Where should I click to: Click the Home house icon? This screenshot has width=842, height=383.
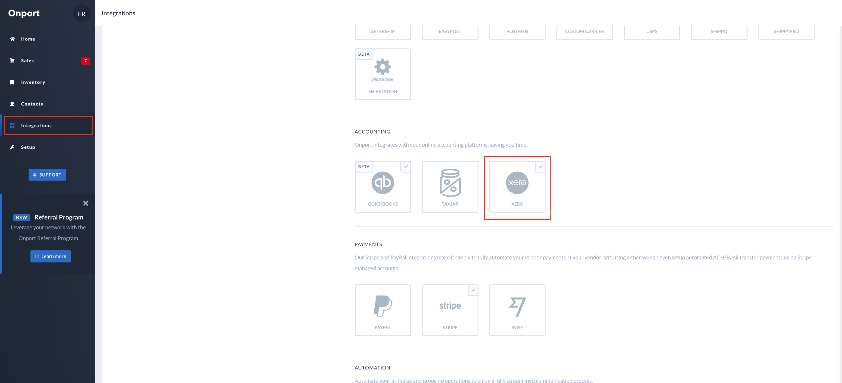[12, 39]
